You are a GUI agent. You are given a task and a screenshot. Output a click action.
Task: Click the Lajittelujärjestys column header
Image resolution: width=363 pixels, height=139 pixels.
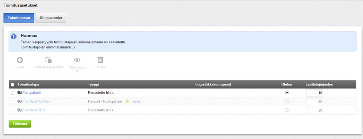tap(319, 84)
